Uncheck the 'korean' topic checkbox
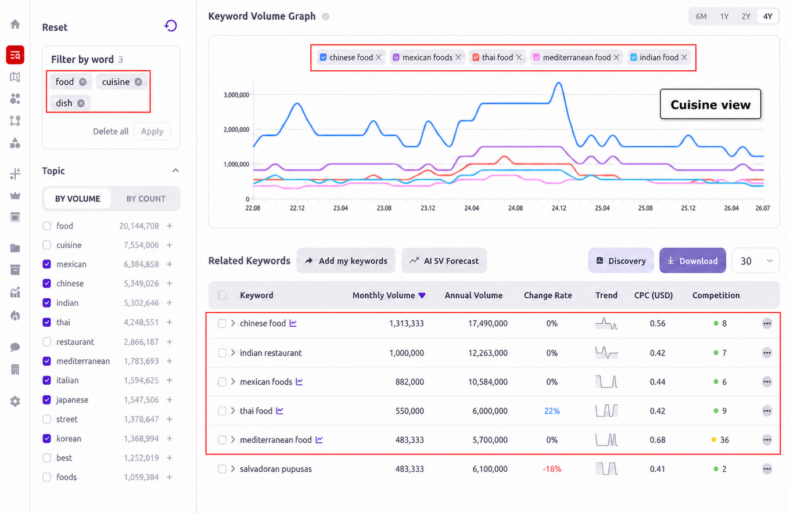 tap(47, 438)
